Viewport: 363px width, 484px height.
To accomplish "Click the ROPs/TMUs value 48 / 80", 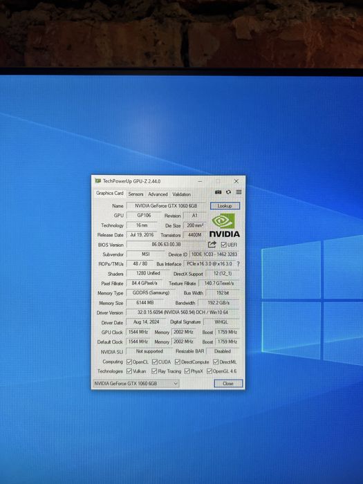I will click(140, 263).
